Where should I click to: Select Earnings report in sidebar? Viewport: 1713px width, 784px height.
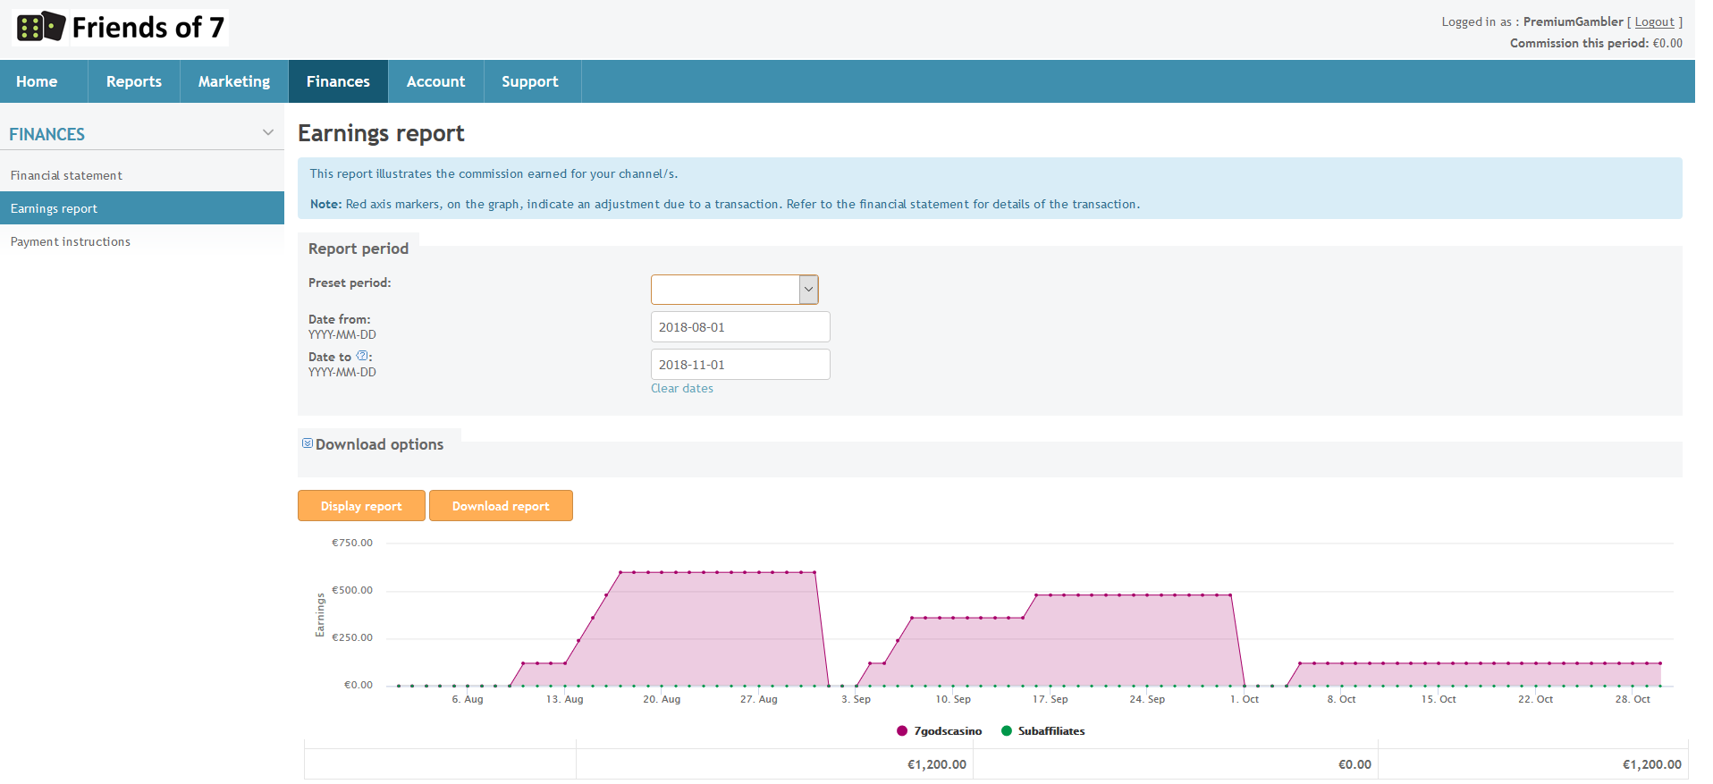coord(142,208)
